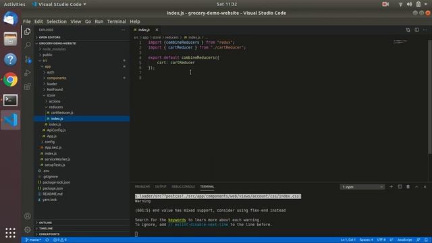Open the Accounts menu icon
Viewport: 432px width, 243px height.
(27, 216)
